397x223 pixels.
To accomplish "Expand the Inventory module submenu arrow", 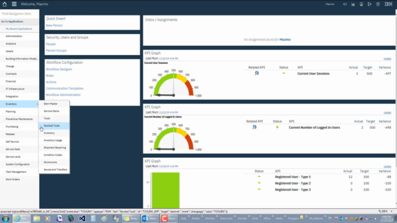I will (37, 104).
